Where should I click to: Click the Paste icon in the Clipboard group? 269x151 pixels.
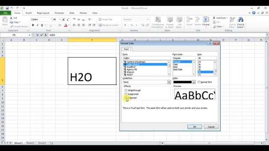5,20
